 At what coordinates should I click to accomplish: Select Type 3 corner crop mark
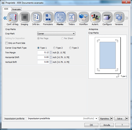(70, 48)
